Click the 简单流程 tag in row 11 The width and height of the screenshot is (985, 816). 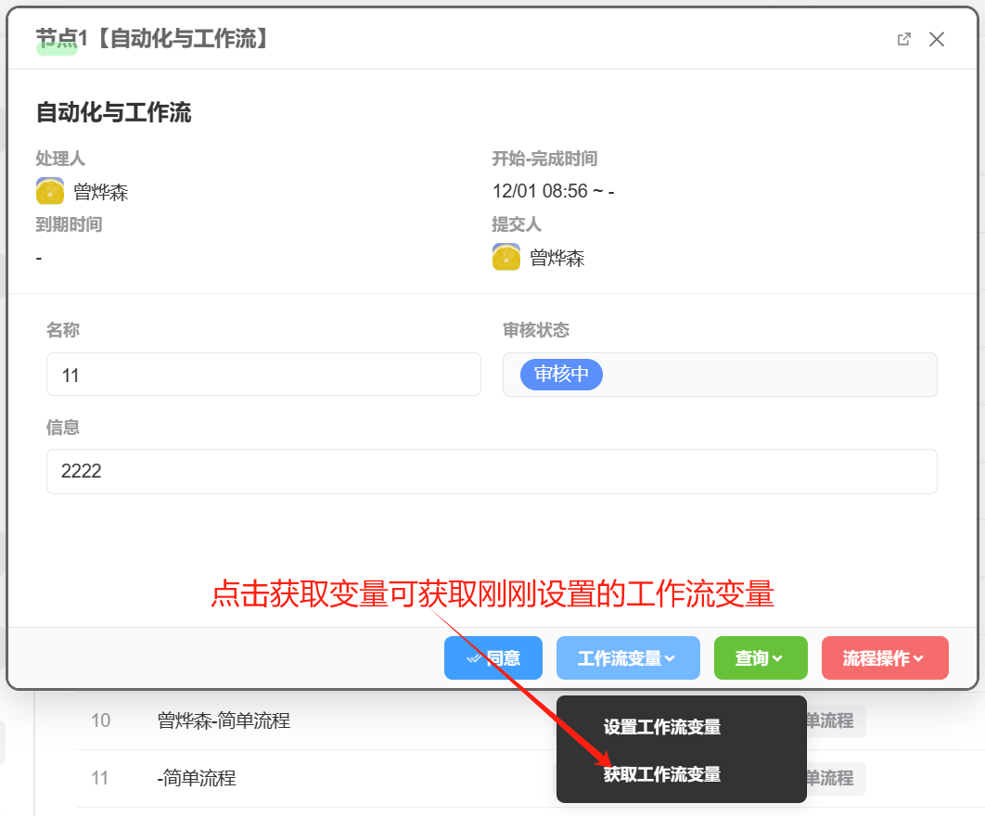(x=833, y=778)
